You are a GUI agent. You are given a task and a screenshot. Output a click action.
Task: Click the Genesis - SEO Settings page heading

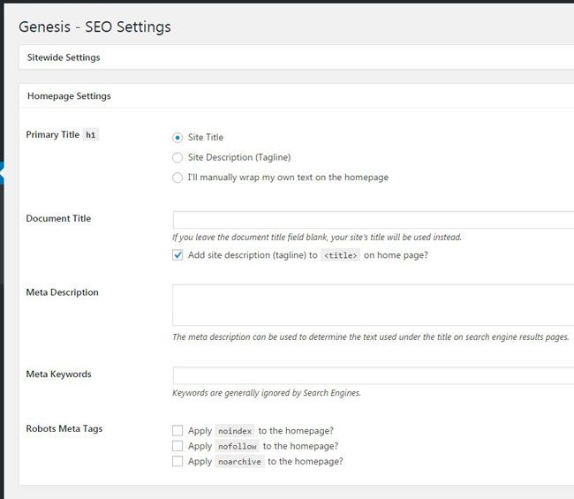(x=94, y=26)
